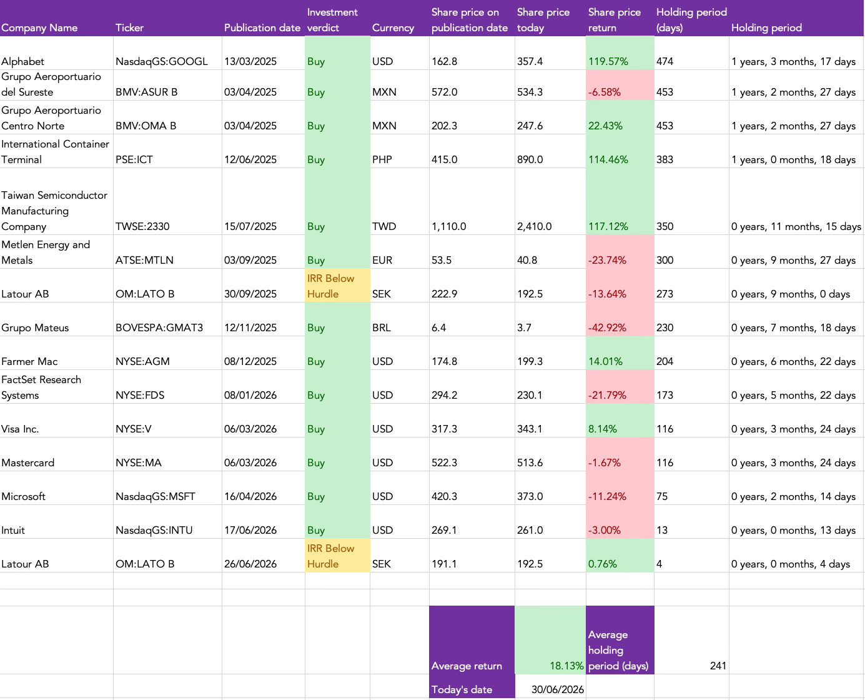Select the Intuit company cell
The height and width of the screenshot is (700, 865).
click(56, 522)
